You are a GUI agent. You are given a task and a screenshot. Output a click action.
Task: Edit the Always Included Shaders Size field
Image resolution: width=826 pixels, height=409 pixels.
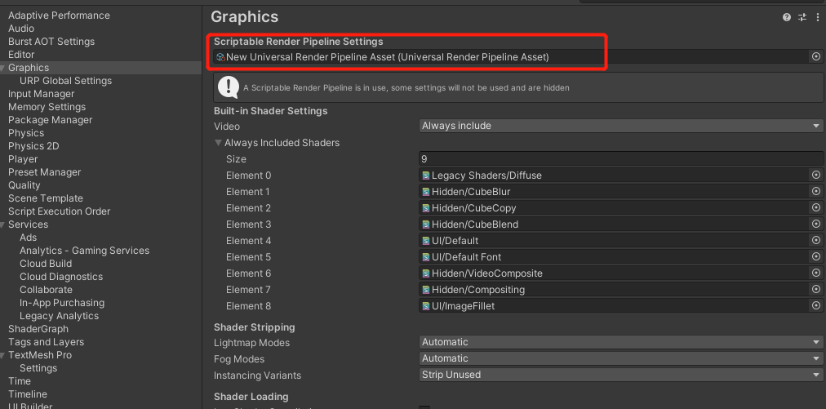621,158
